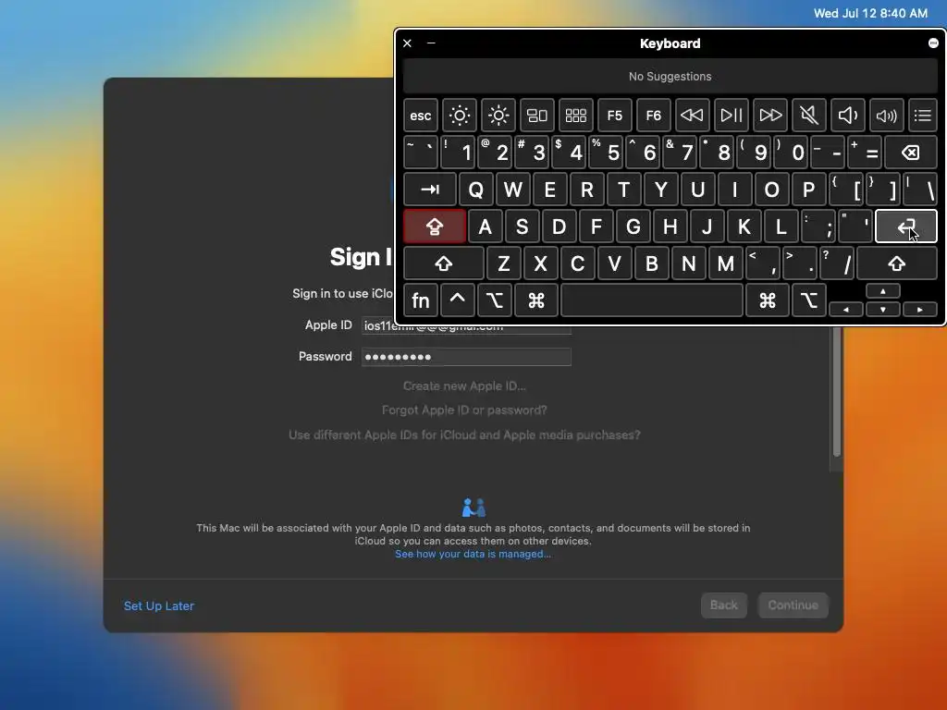Screen dimensions: 947x710
Task: Click the return key
Action: pyautogui.click(x=906, y=226)
